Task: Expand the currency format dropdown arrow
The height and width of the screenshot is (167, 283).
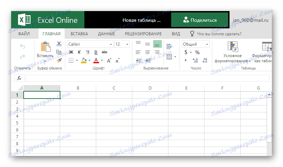Action: click(191, 53)
